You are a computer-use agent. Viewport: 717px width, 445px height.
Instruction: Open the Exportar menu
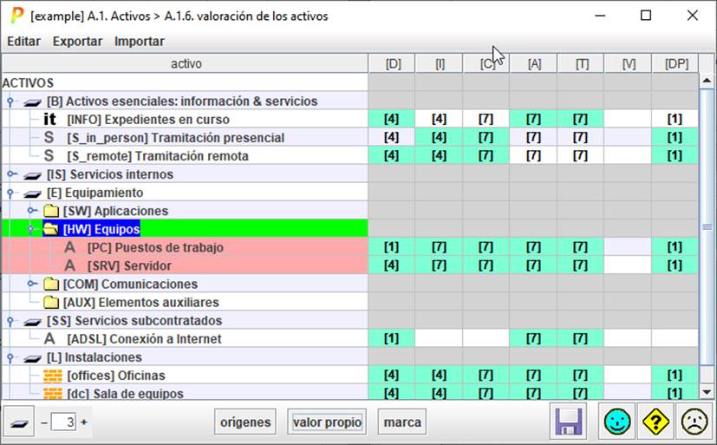77,41
